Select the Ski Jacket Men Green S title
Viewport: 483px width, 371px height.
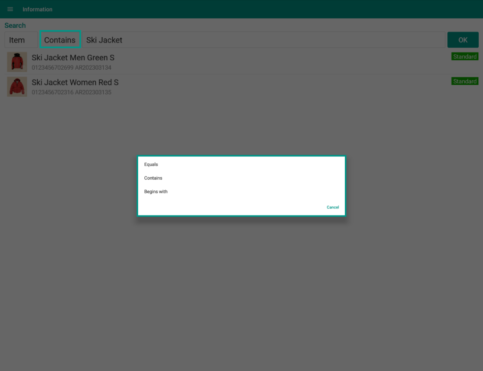pos(73,58)
